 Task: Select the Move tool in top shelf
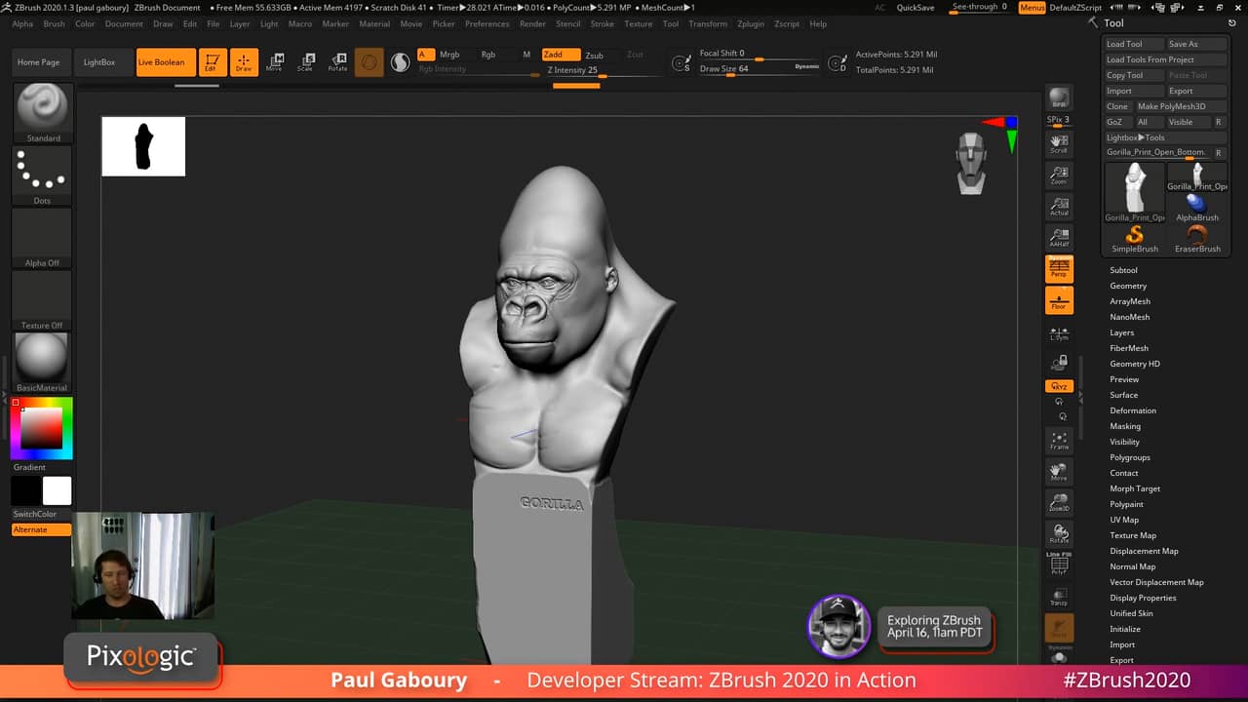[x=274, y=62]
